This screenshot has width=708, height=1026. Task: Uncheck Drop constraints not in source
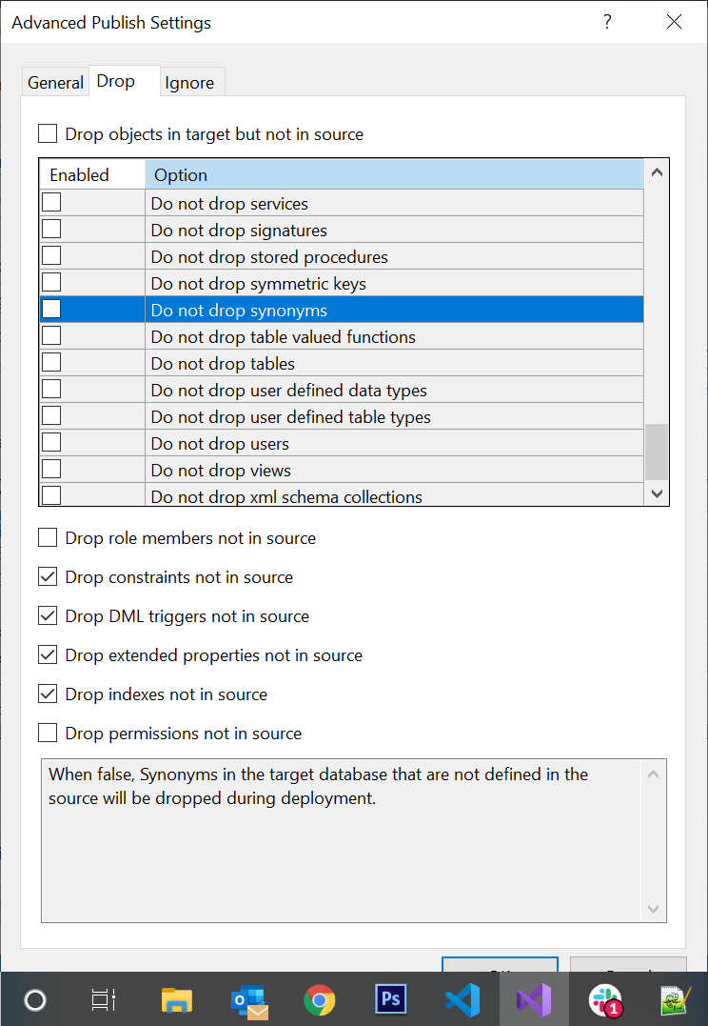click(48, 577)
